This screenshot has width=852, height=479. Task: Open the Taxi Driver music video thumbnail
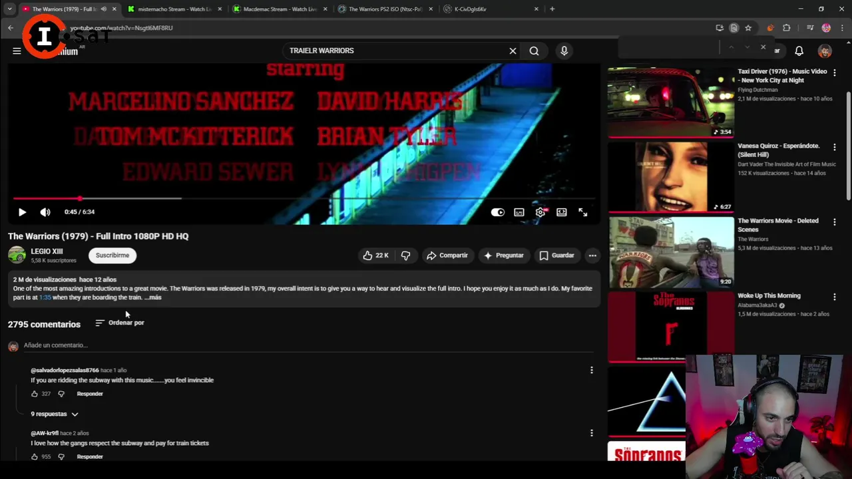tap(671, 102)
